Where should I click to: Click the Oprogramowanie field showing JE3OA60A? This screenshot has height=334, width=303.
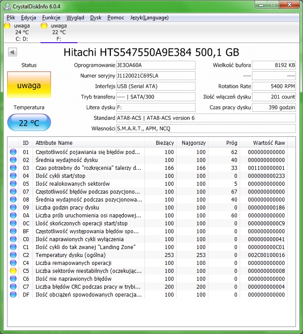pos(155,65)
